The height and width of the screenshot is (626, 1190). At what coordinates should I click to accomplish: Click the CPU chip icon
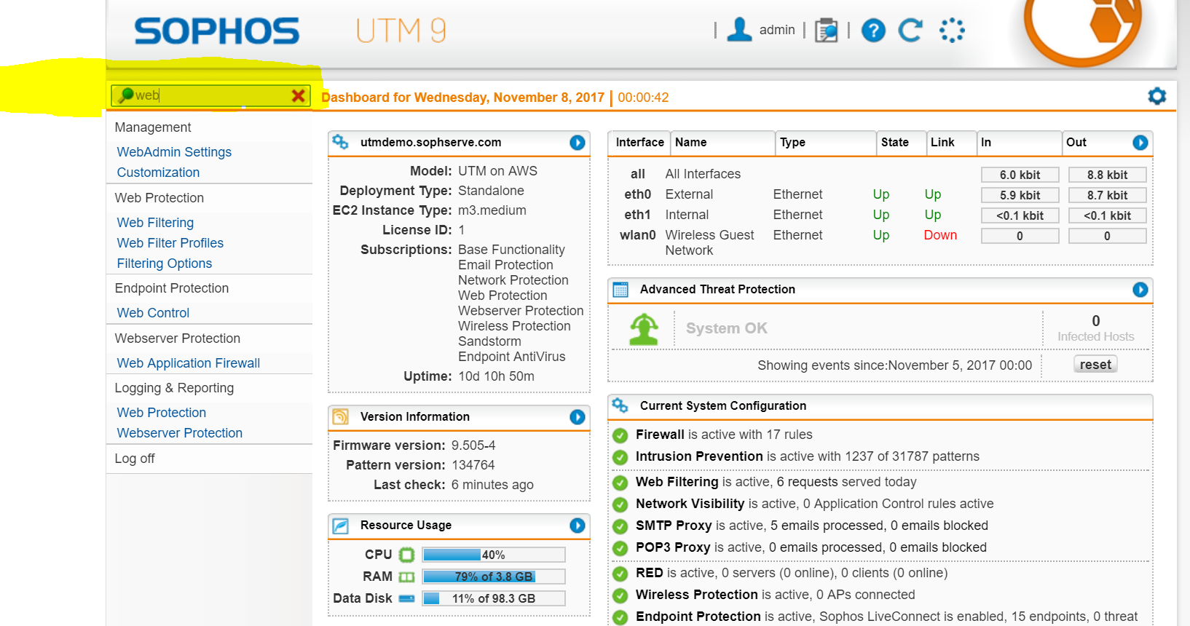pyautogui.click(x=406, y=555)
